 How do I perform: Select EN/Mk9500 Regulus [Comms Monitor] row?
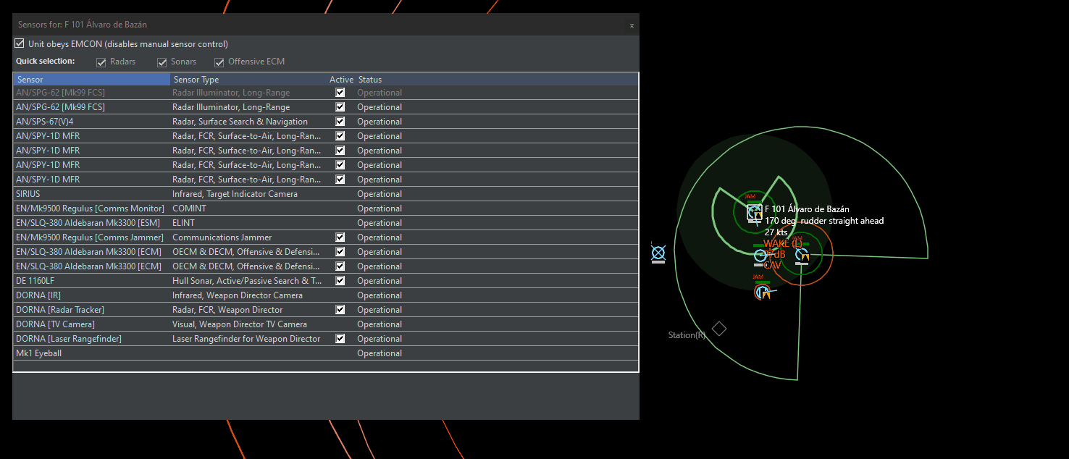(326, 209)
